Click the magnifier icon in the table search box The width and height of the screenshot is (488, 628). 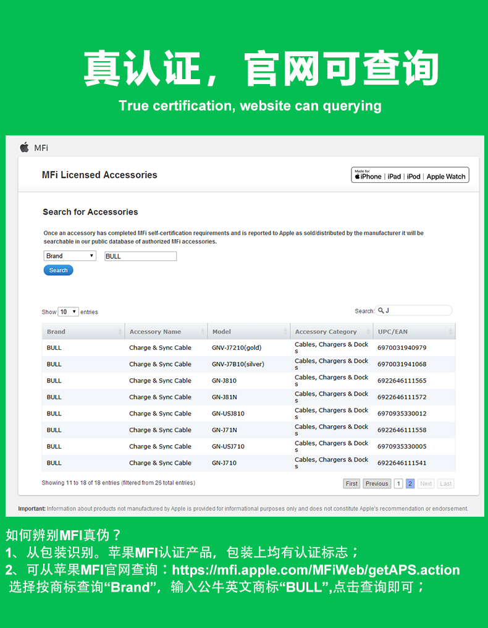click(381, 310)
